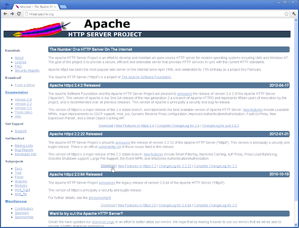Open New Features in httpd 2.0 link
Viewport: 299px width, 228px height.
coord(137,205)
